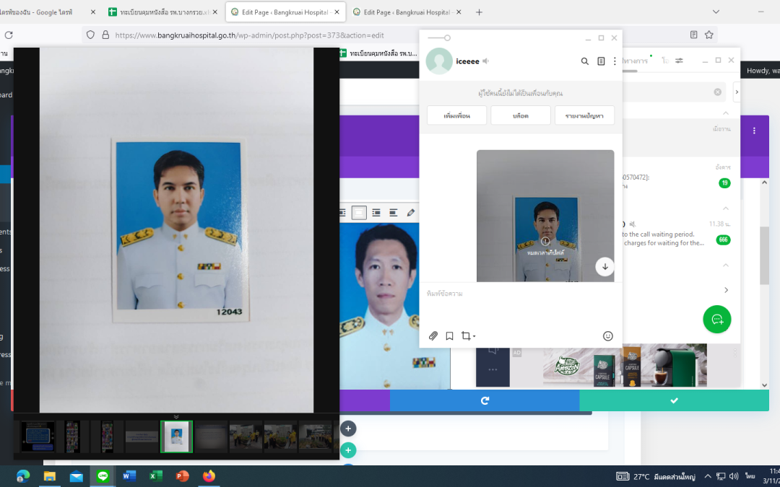Click the เพิ่มเพื่อน add friend button

click(456, 115)
